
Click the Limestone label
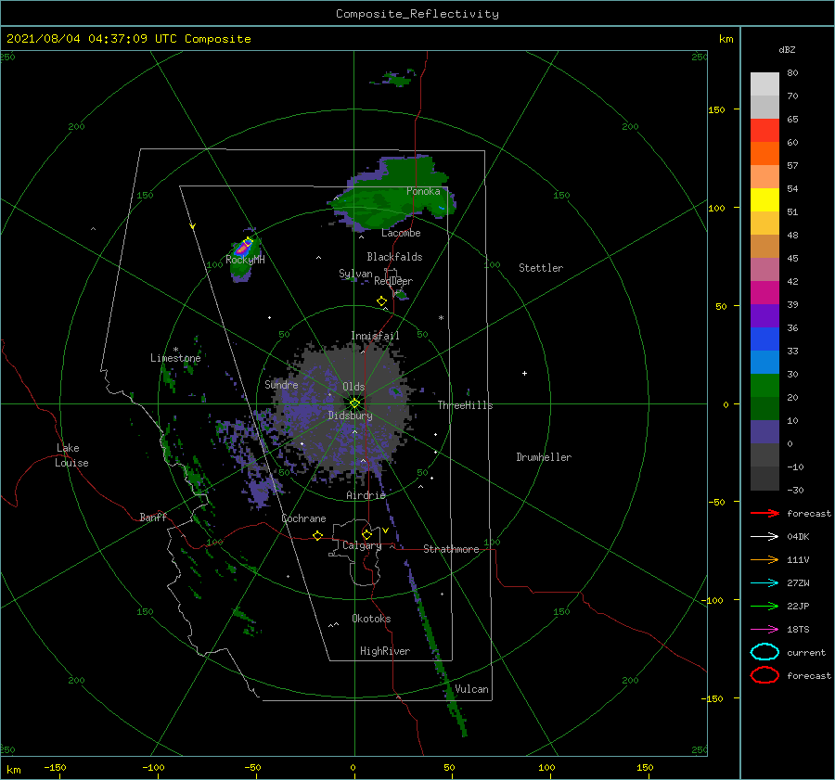click(175, 358)
